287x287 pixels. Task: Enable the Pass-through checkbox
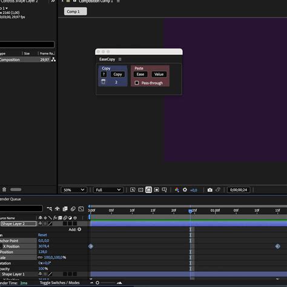pos(137,83)
